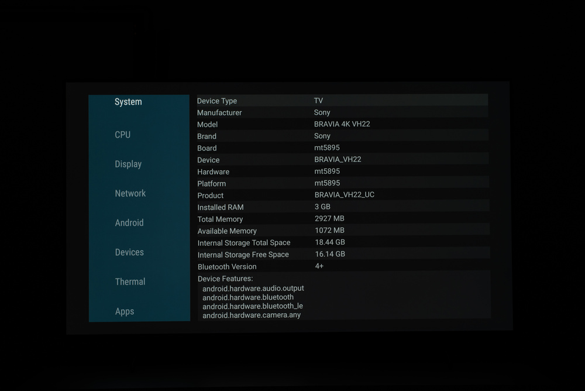Switch to the Apps section

click(x=125, y=311)
